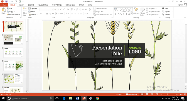187x101 pixels.
Task: Increase font size button
Action: pyautogui.click(x=61, y=9)
